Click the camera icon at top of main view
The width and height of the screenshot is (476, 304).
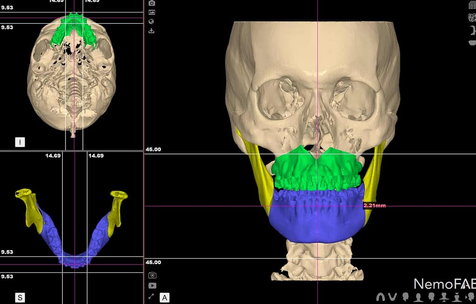coord(152,3)
